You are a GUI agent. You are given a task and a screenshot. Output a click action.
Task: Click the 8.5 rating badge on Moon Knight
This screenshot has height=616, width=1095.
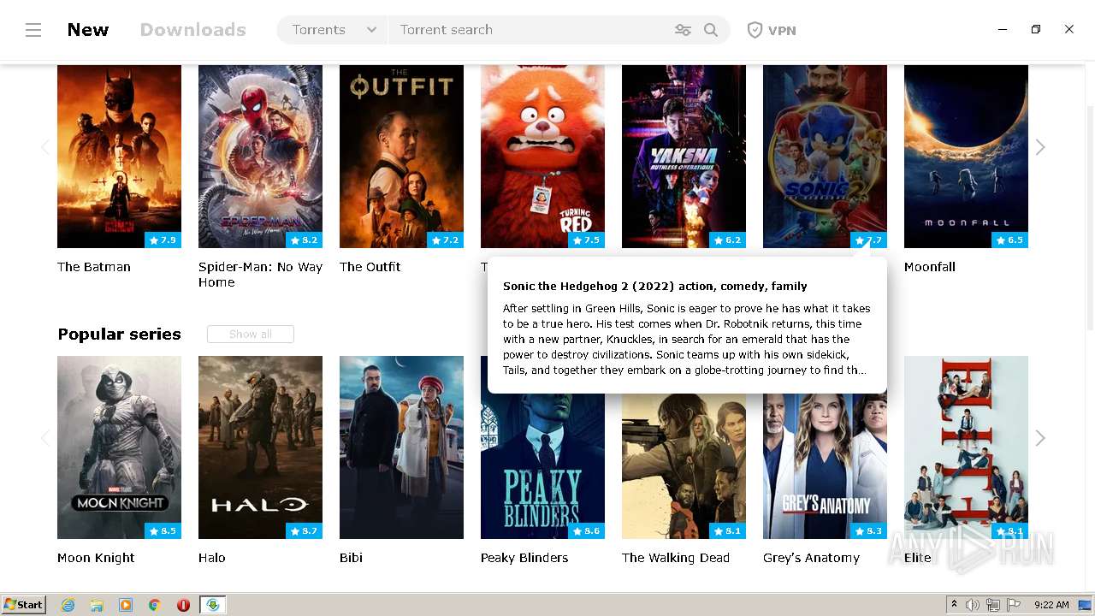tap(163, 531)
